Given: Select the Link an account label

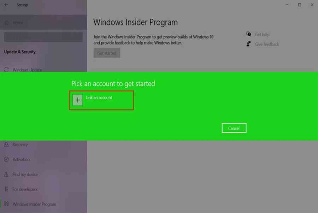Looking at the screenshot, I should pos(99,97).
